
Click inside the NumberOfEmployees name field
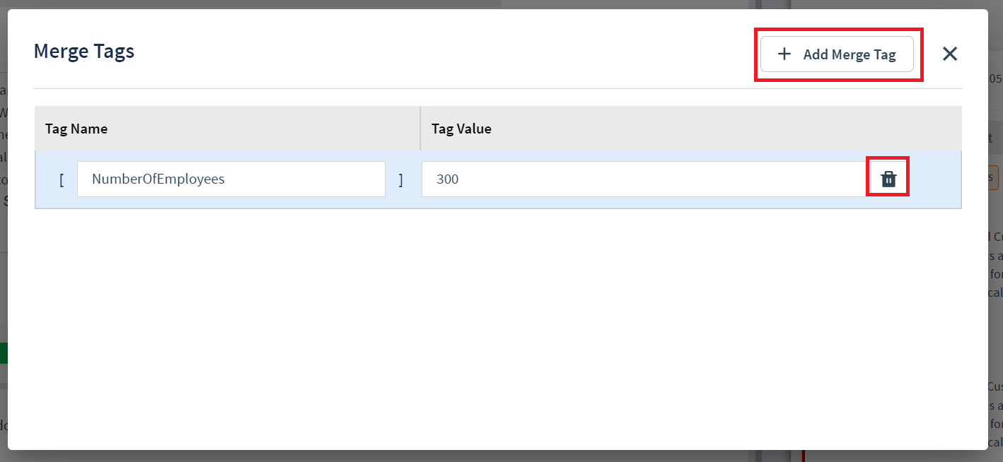tap(231, 179)
